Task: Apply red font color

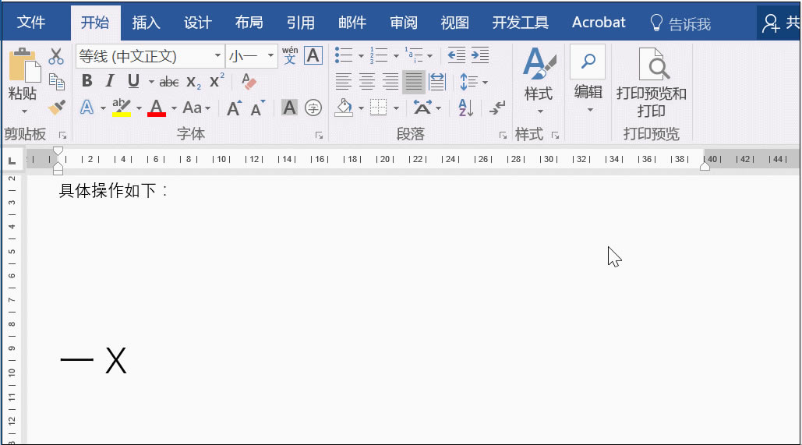Action: click(x=157, y=108)
